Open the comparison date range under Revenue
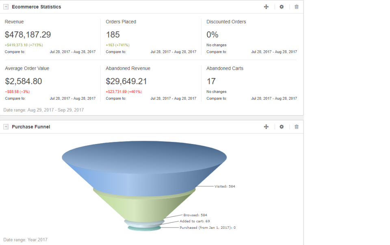 click(x=72, y=52)
